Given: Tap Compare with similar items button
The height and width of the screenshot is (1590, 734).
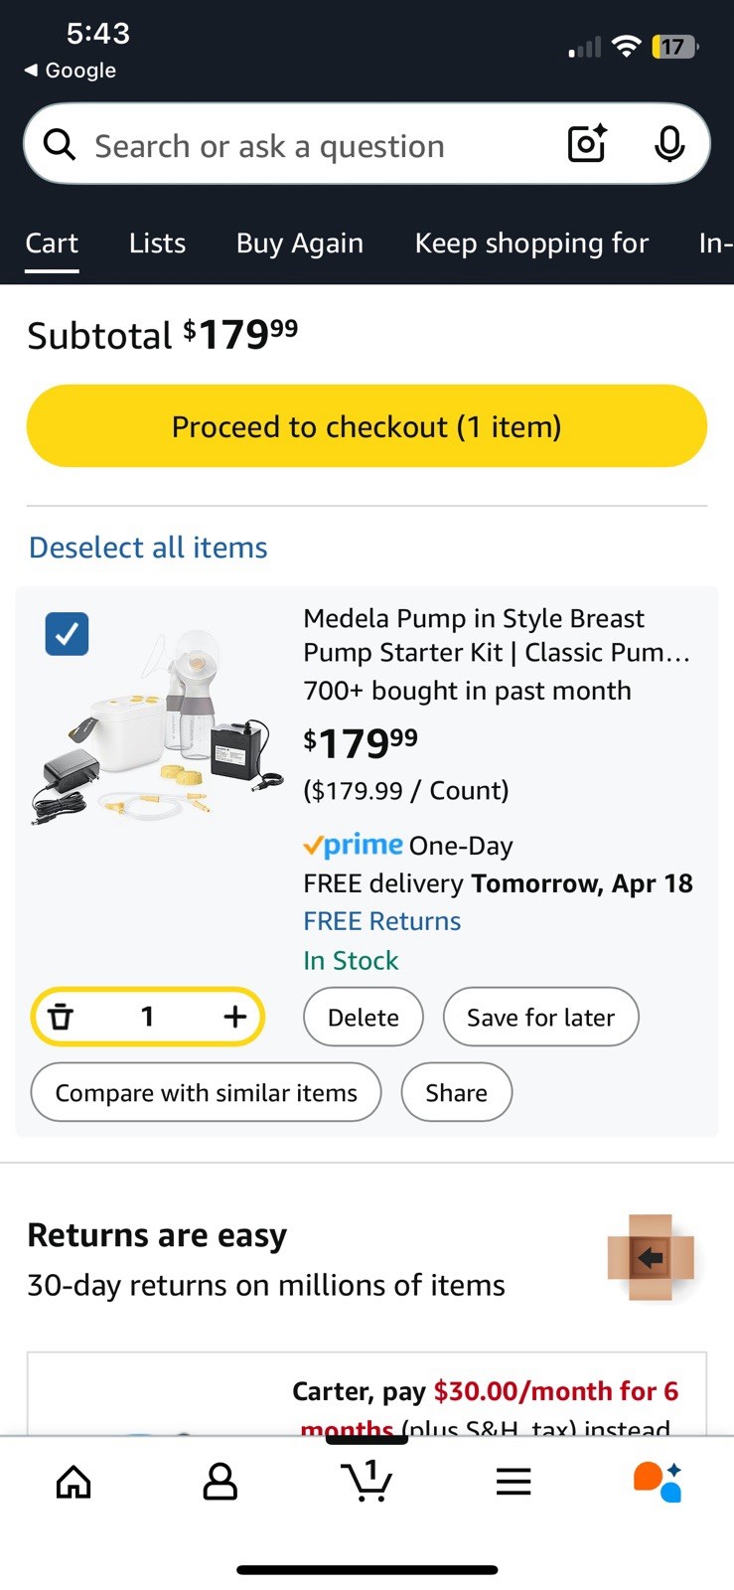Looking at the screenshot, I should click(x=206, y=1092).
